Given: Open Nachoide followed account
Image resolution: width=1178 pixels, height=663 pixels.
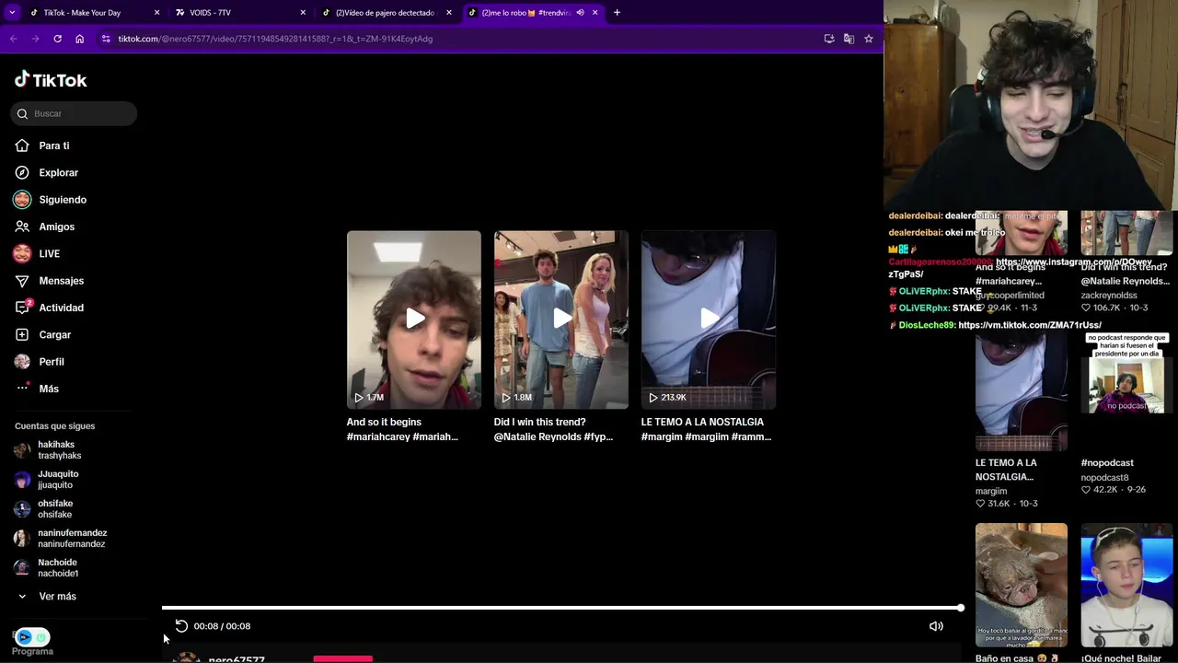Looking at the screenshot, I should point(61,568).
